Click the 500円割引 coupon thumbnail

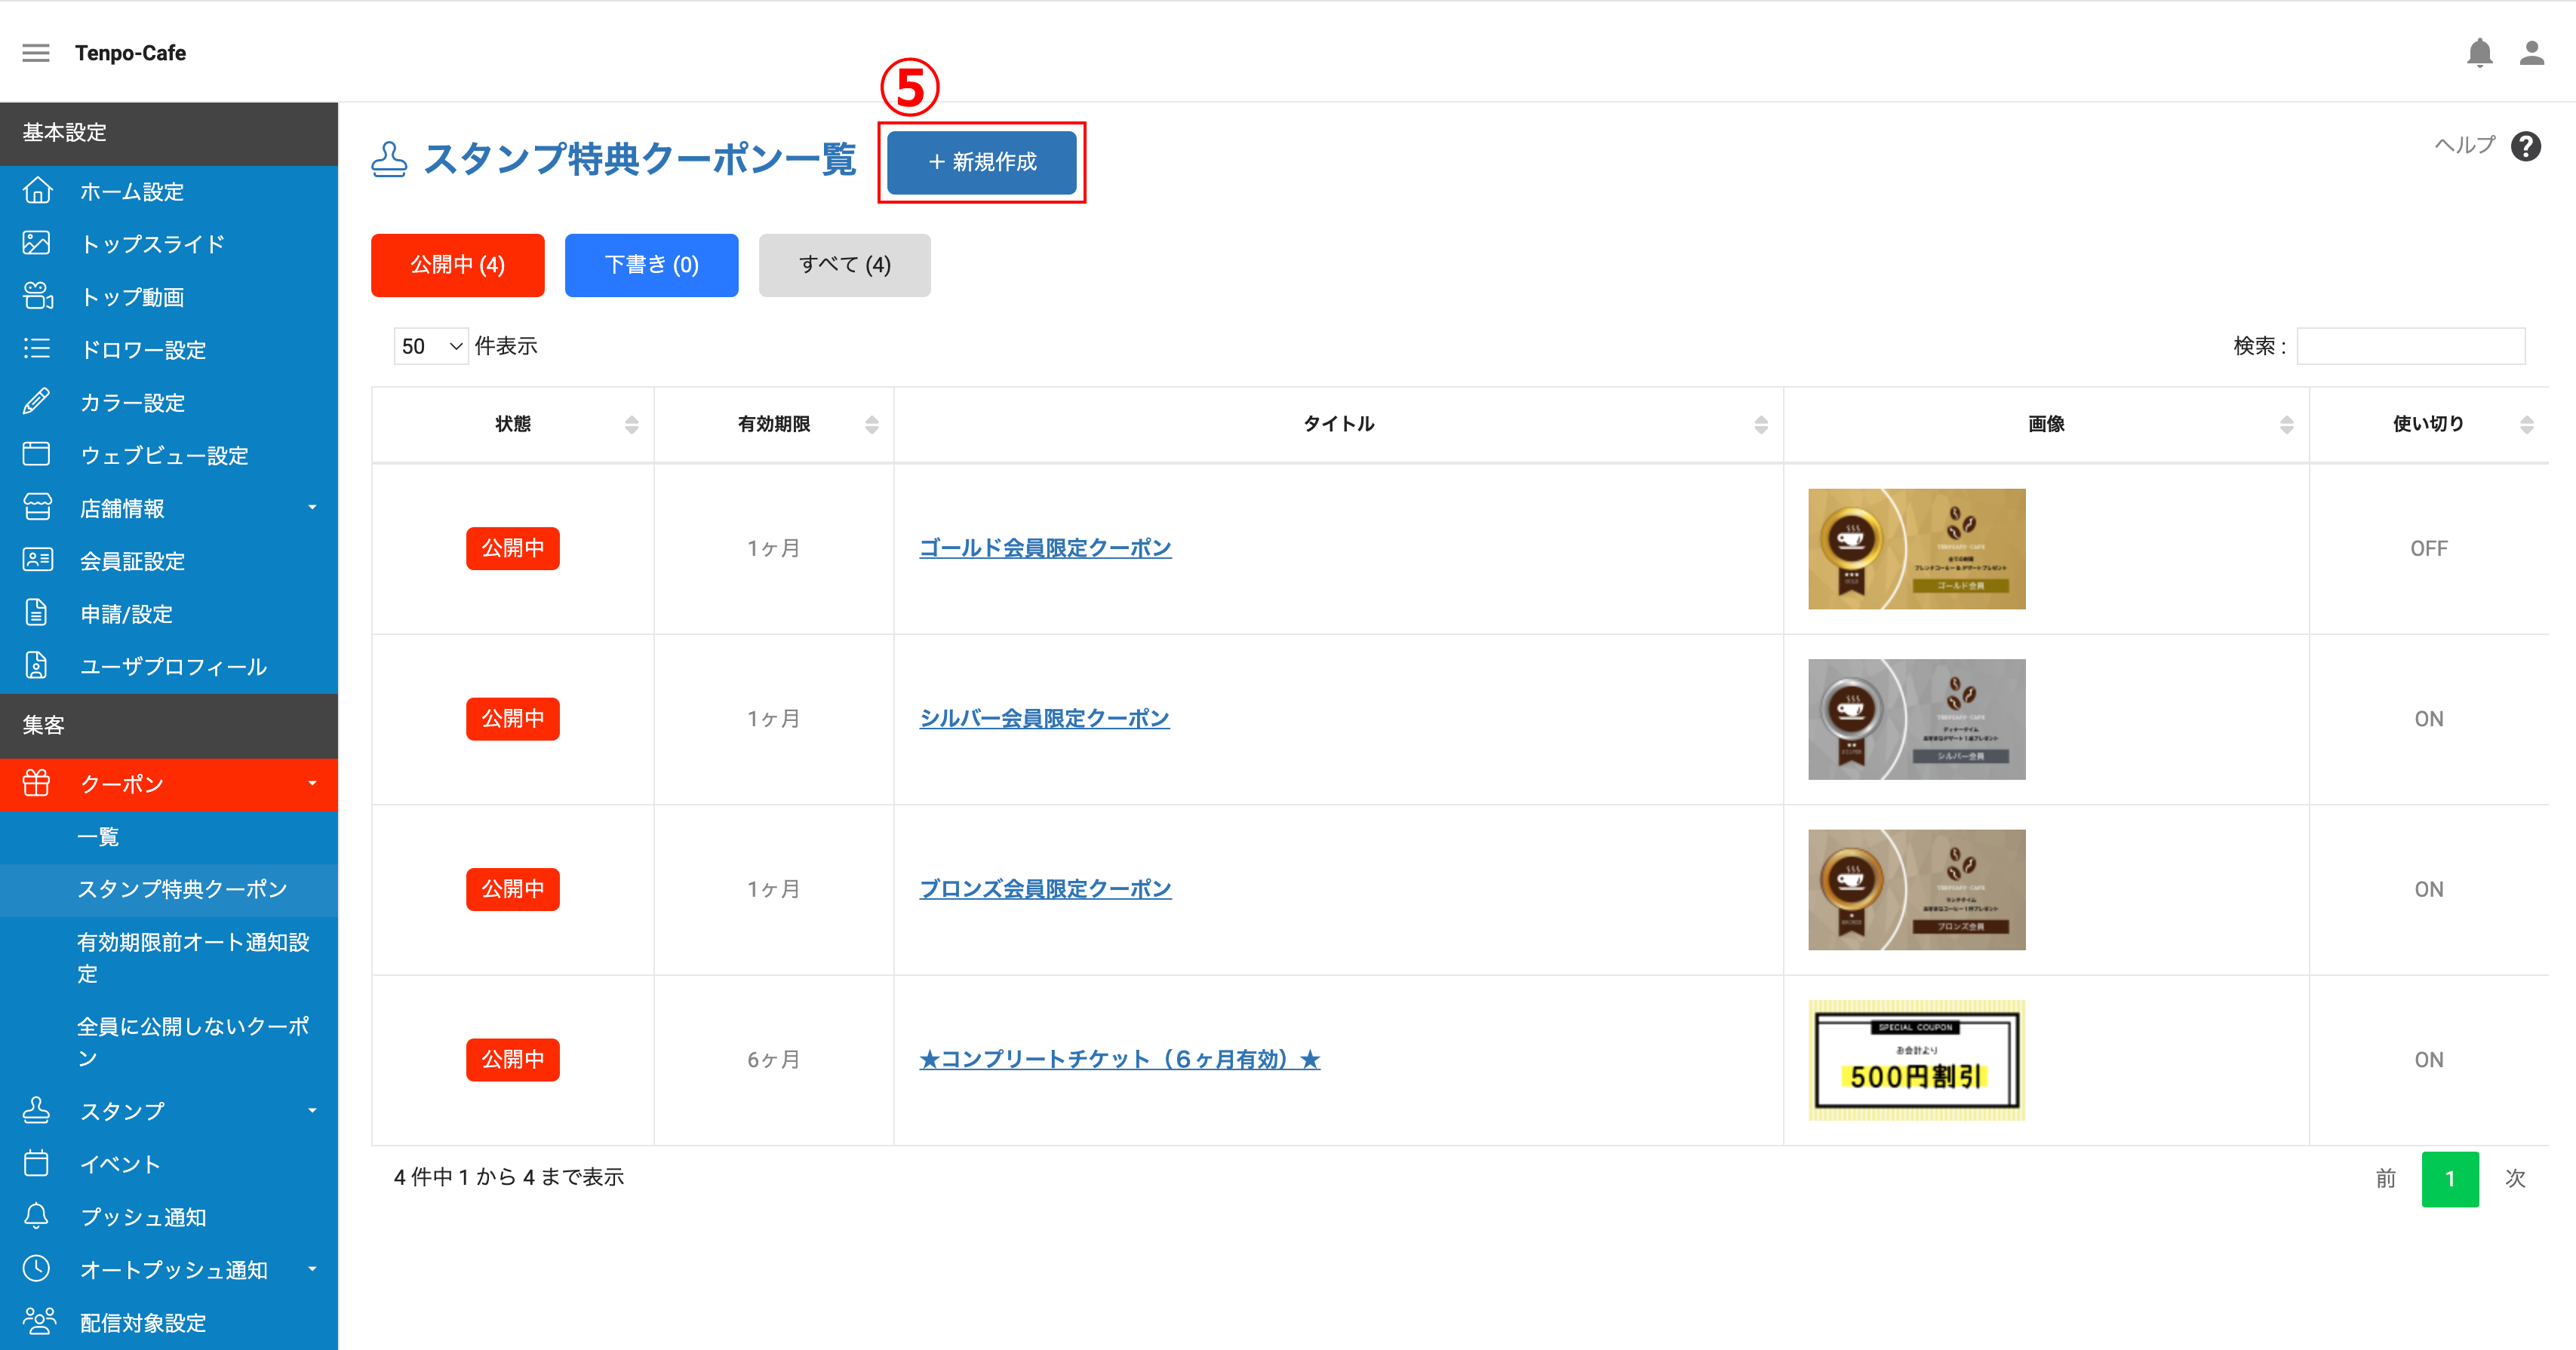pyautogui.click(x=1916, y=1059)
